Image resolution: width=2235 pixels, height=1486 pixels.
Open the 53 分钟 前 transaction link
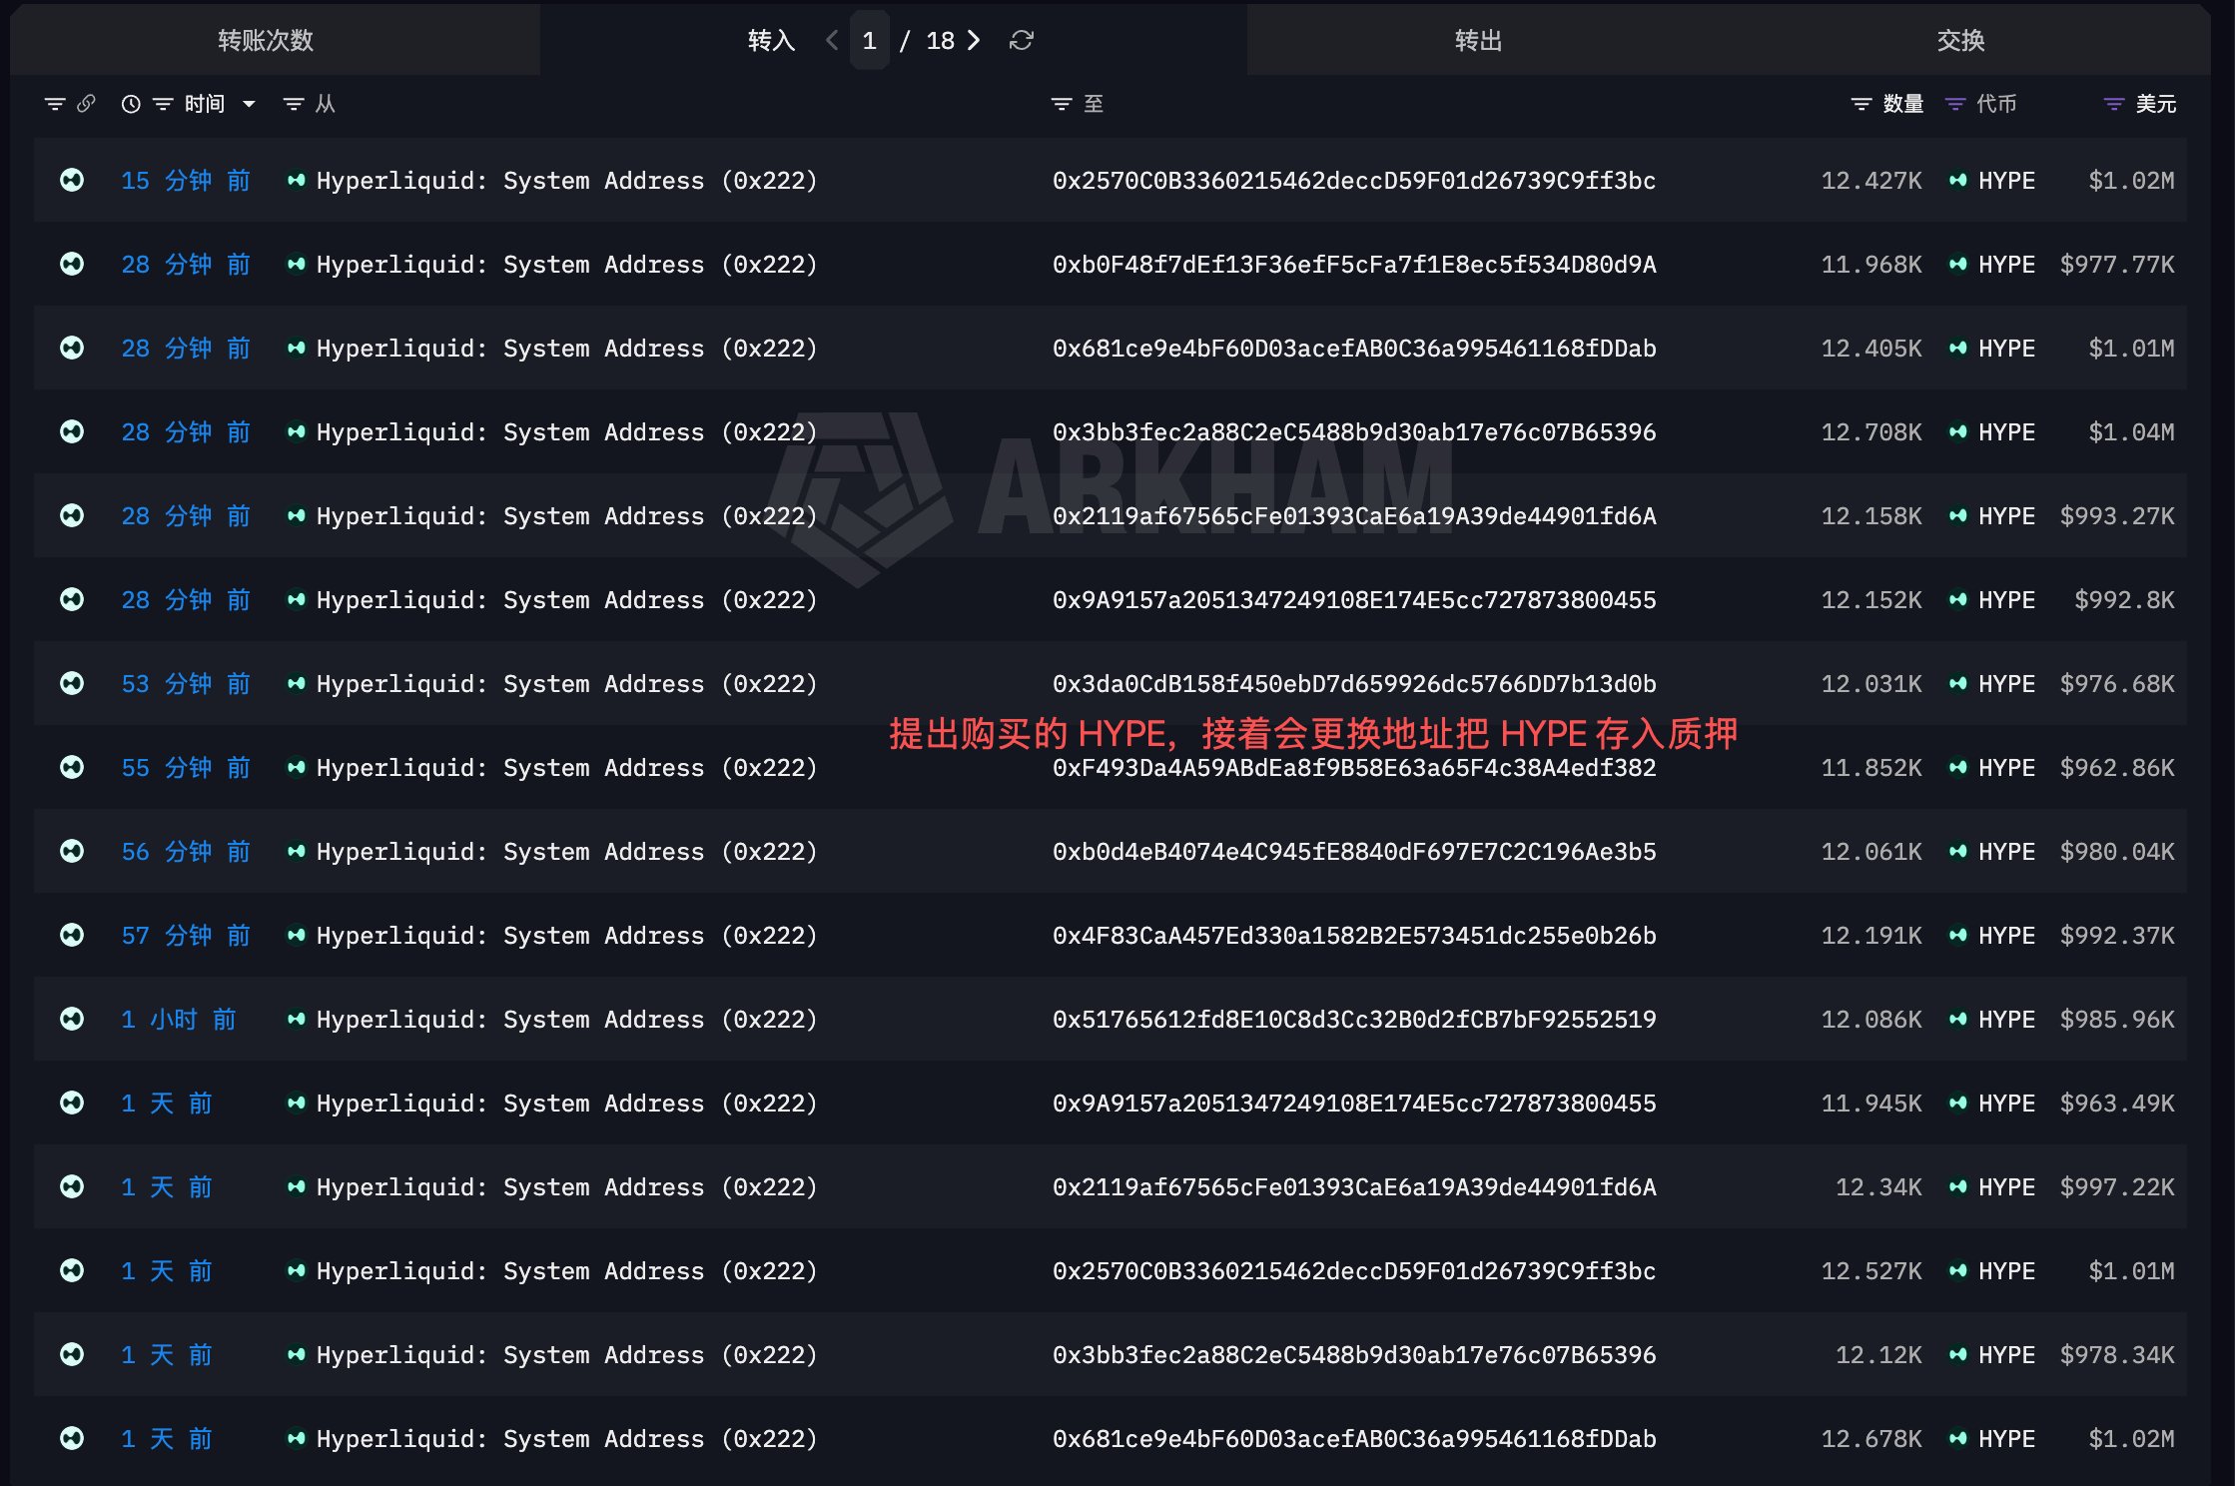(x=185, y=683)
